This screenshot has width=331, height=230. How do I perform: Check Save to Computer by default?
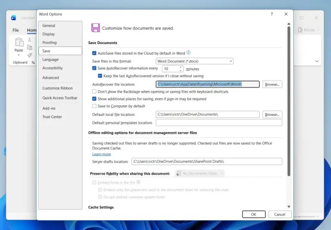pos(94,106)
